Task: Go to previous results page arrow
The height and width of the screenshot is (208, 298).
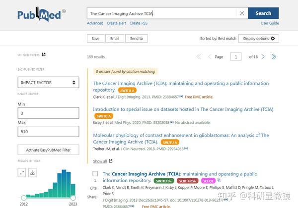Action: pos(210,57)
